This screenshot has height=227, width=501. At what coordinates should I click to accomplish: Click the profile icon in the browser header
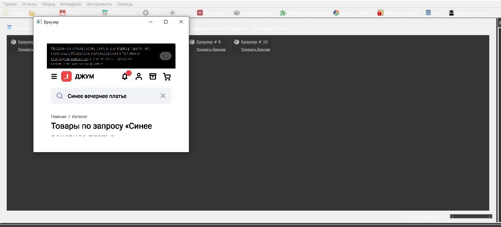[139, 76]
